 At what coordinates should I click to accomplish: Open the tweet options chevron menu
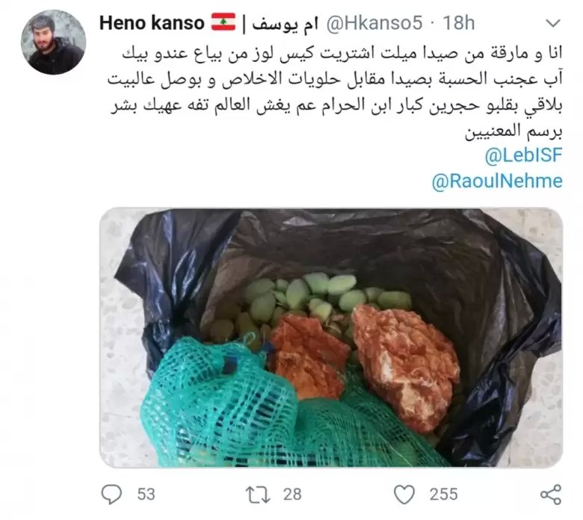pyautogui.click(x=553, y=23)
